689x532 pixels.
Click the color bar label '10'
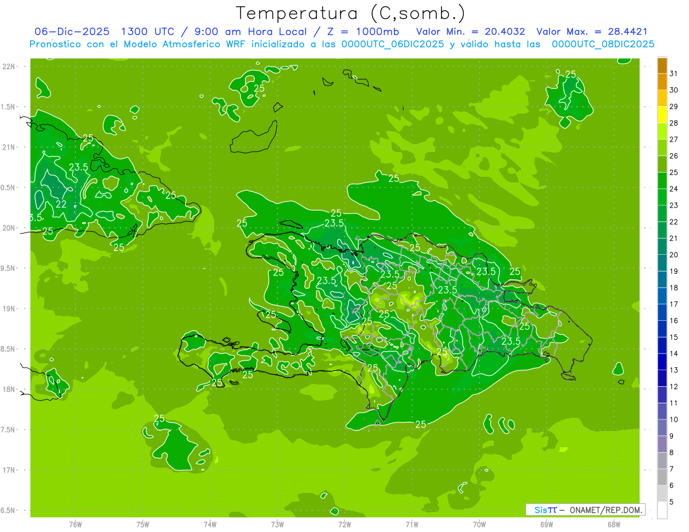674,420
